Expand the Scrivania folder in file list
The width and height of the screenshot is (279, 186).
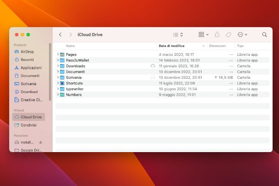coord(58,77)
